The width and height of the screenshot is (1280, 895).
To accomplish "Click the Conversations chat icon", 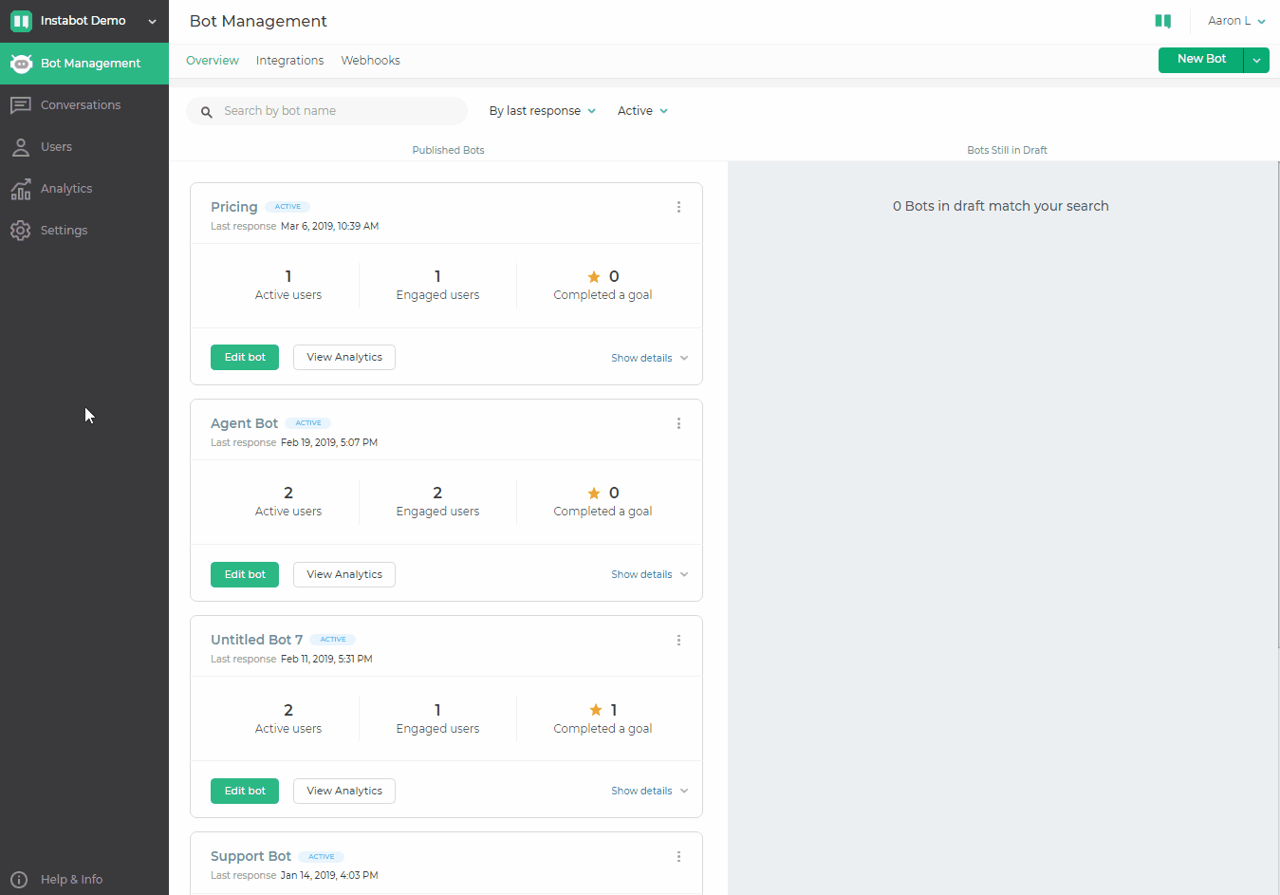I will (21, 105).
